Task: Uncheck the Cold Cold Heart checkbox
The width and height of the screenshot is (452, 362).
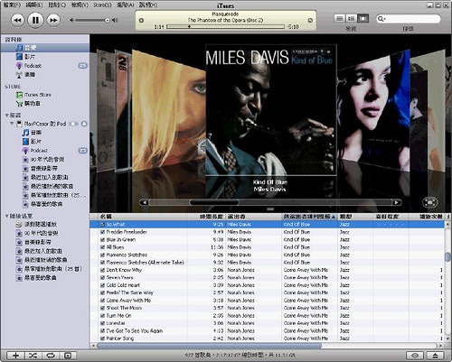Action: click(102, 285)
